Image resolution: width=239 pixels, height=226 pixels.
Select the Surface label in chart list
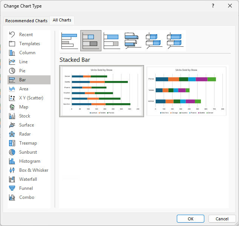point(26,125)
